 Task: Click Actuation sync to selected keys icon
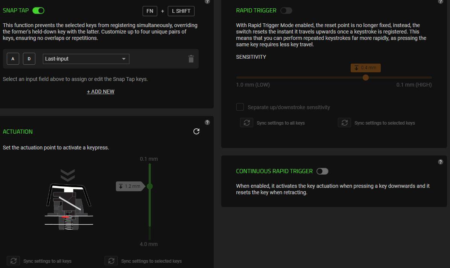coord(111,261)
